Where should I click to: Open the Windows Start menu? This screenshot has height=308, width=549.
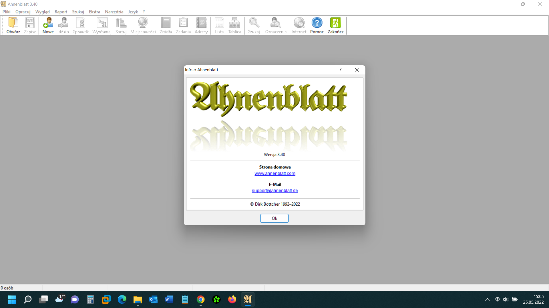pyautogui.click(x=12, y=299)
